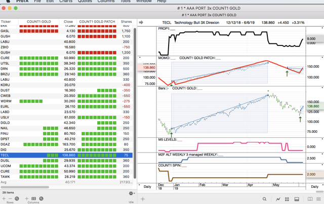The width and height of the screenshot is (324, 204).
Task: Select the DRN row
Action: pyautogui.click(x=66, y=69)
